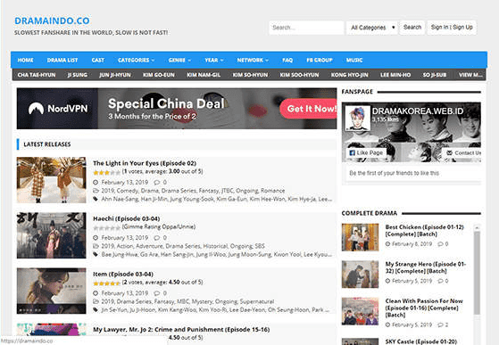Viewport: 499px width, 345px height.
Task: Click the folder icon in Haechi row
Action: pyautogui.click(x=96, y=246)
